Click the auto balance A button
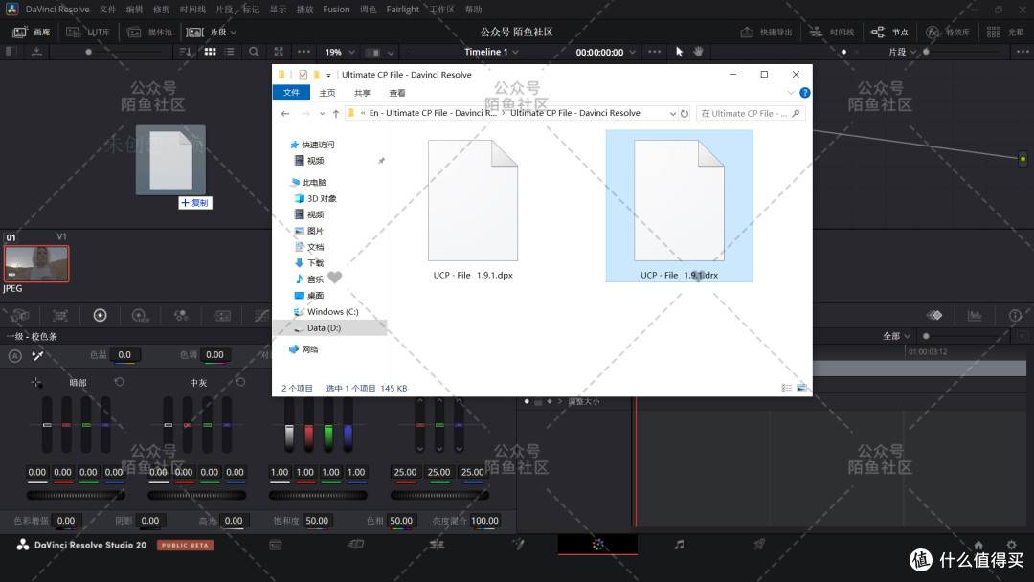 tap(14, 356)
